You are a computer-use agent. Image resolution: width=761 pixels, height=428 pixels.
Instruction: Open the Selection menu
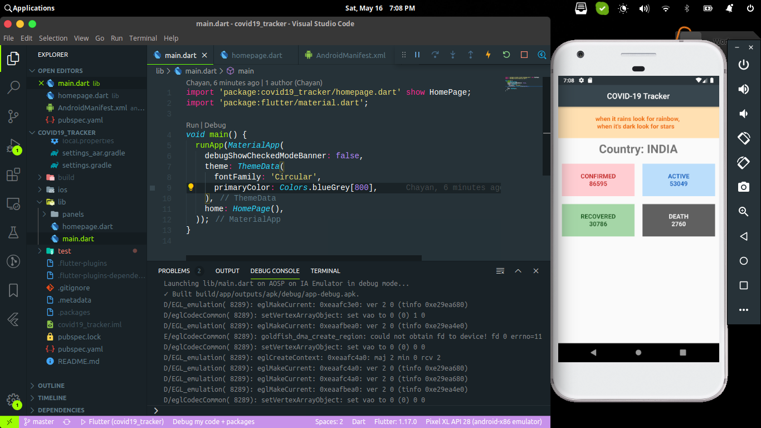coord(53,38)
